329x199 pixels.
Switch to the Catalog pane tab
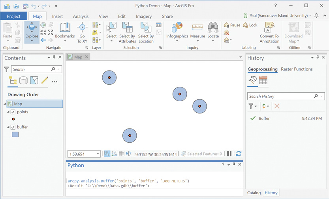click(x=254, y=193)
